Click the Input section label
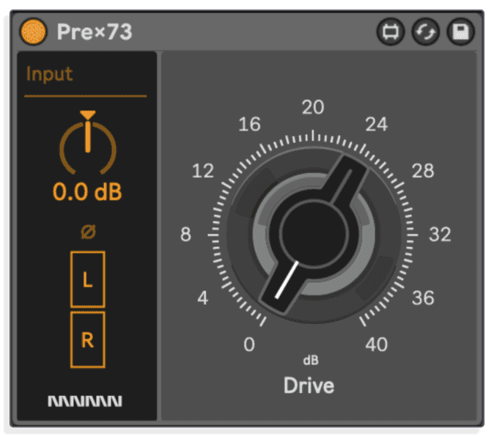The height and width of the screenshot is (437, 494). (49, 74)
